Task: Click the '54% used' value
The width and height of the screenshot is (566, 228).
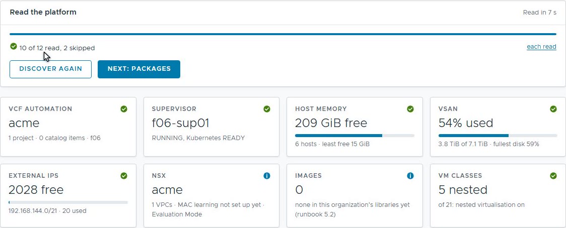Action: click(x=466, y=123)
